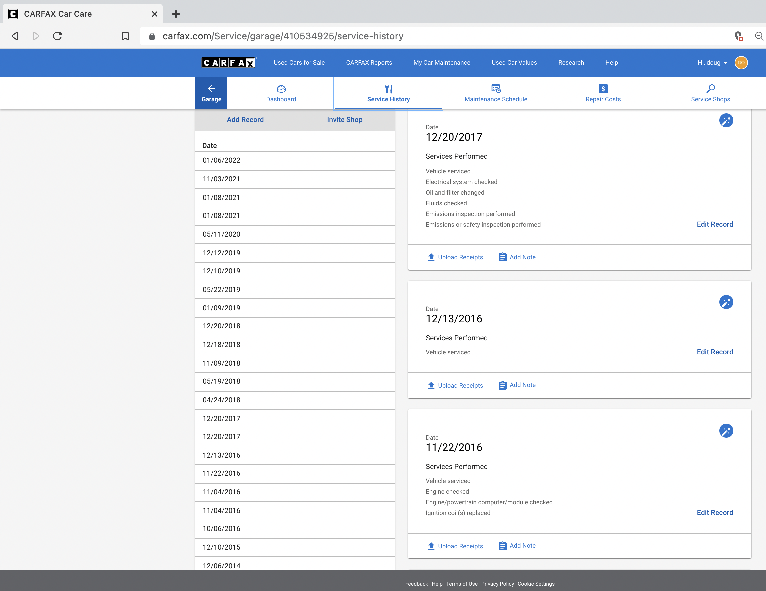This screenshot has height=591, width=766.
Task: Click Edit Record for 12/20/2017
Action: pos(714,224)
